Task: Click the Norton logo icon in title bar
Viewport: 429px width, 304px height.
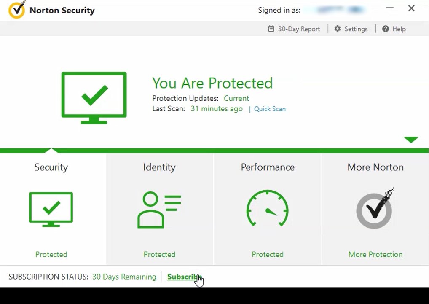Action: (x=17, y=10)
